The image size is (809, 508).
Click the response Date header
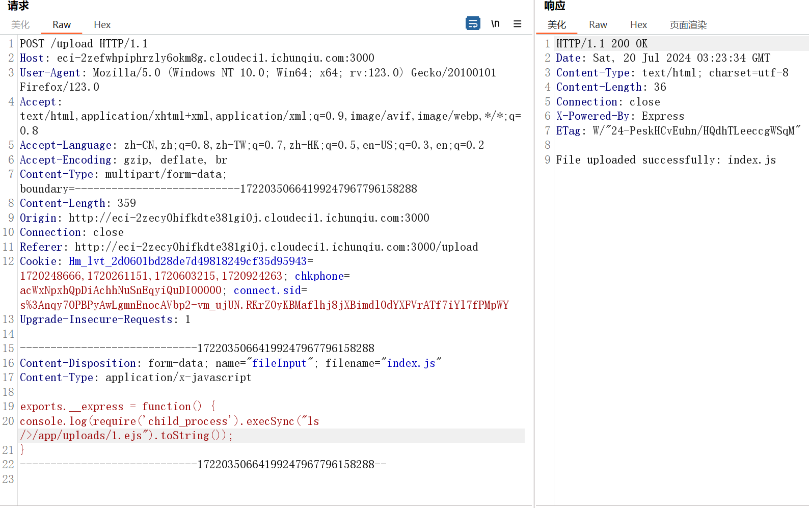[663, 58]
